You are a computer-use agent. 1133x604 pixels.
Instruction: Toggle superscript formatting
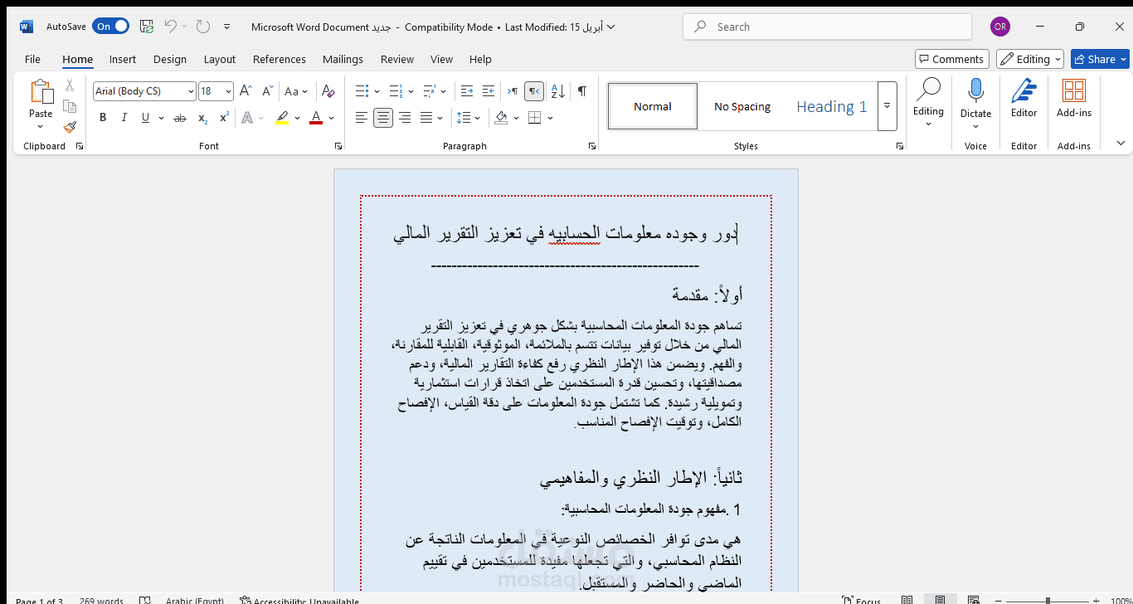[224, 118]
